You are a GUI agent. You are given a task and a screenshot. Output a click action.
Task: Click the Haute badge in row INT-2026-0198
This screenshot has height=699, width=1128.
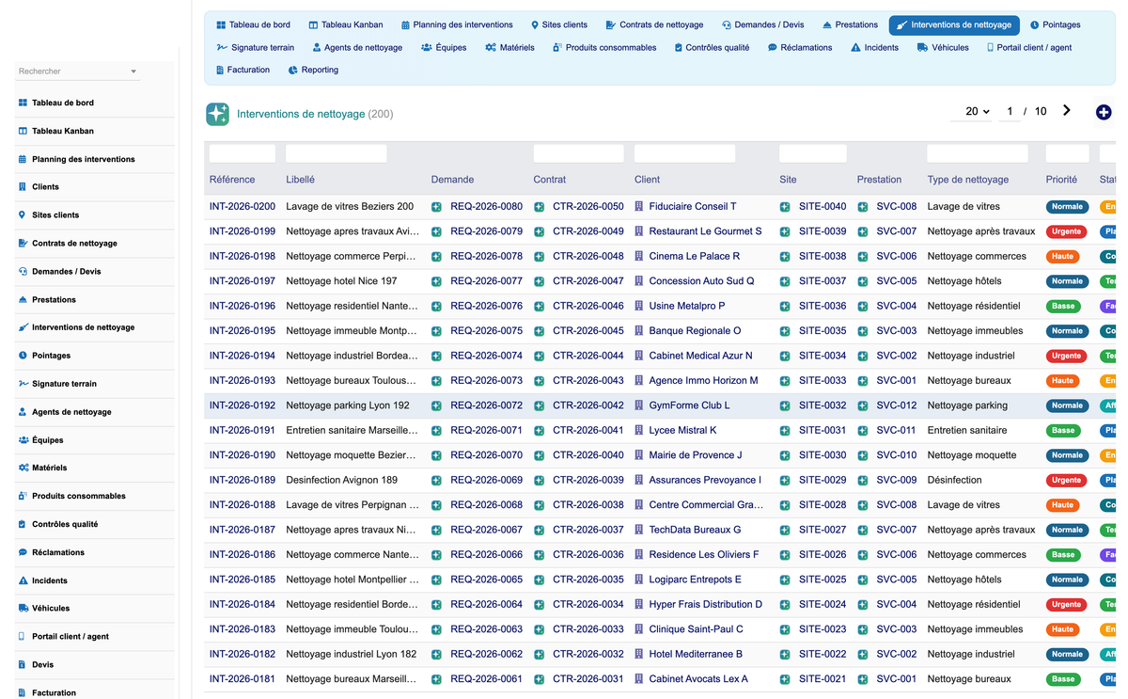point(1062,256)
